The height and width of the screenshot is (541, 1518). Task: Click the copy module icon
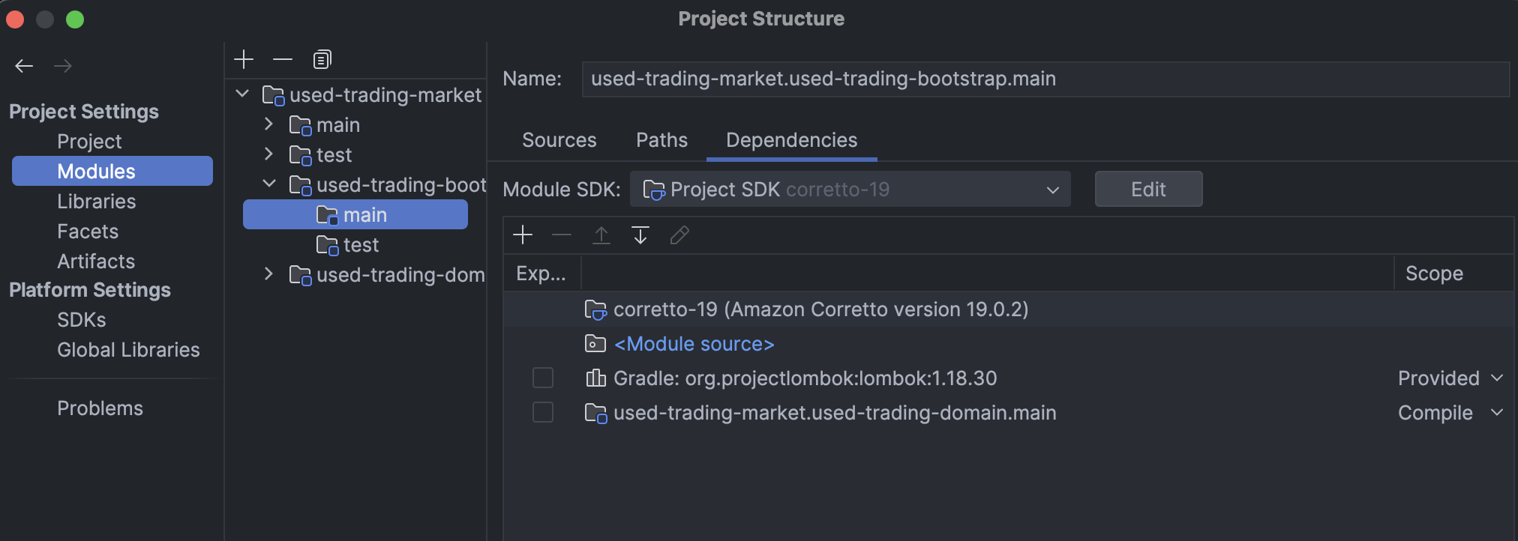322,59
